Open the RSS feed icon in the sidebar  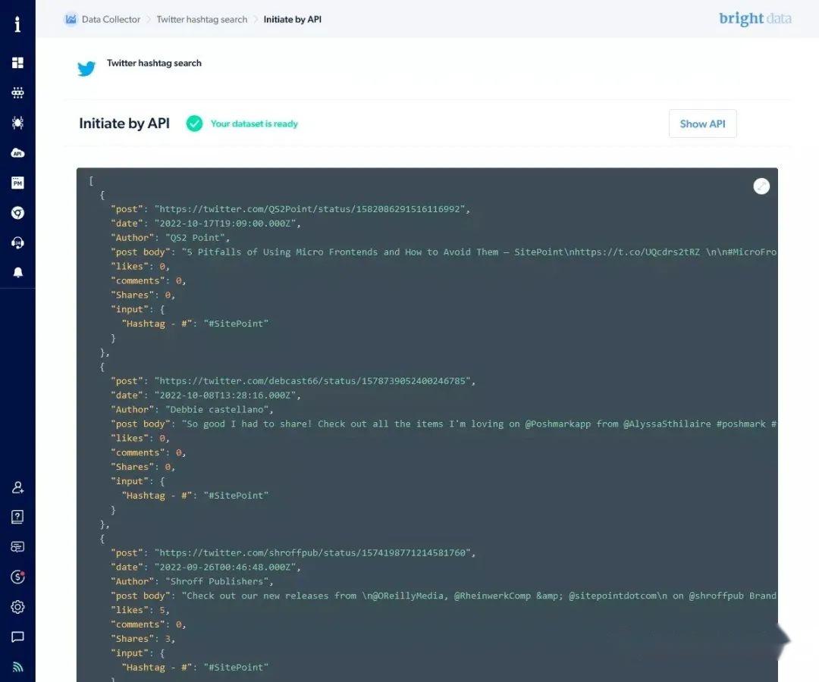[17, 667]
